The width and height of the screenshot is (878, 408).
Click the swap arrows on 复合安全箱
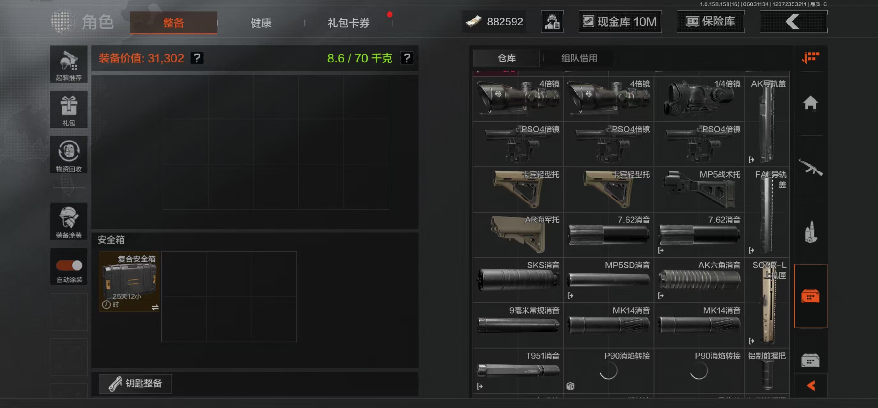click(155, 307)
